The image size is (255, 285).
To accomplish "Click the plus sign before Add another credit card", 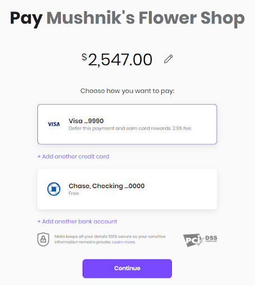I will click(x=39, y=156).
